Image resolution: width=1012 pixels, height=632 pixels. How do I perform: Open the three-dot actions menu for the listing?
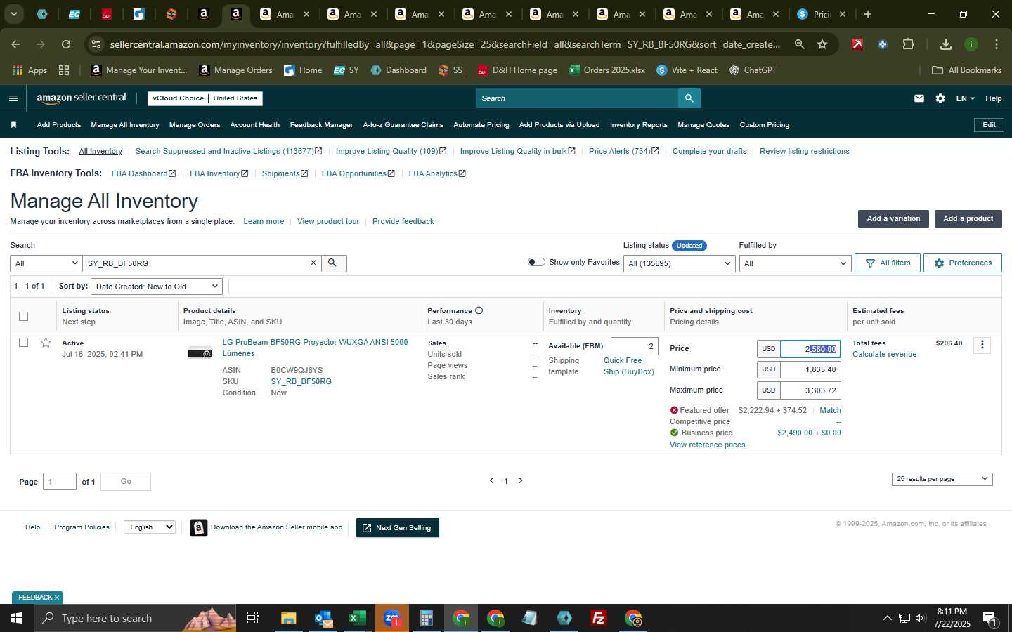coord(982,345)
